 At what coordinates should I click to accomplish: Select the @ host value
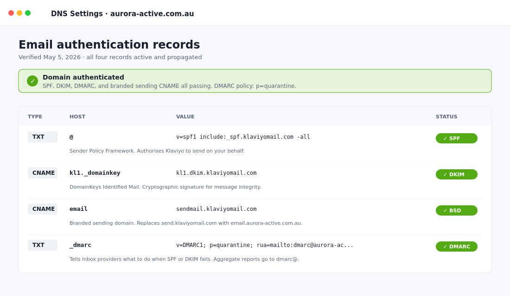click(71, 137)
